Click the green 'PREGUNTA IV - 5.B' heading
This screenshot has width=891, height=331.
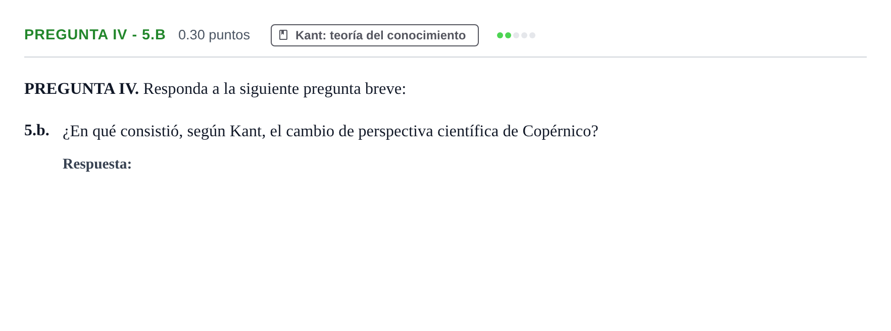(95, 34)
